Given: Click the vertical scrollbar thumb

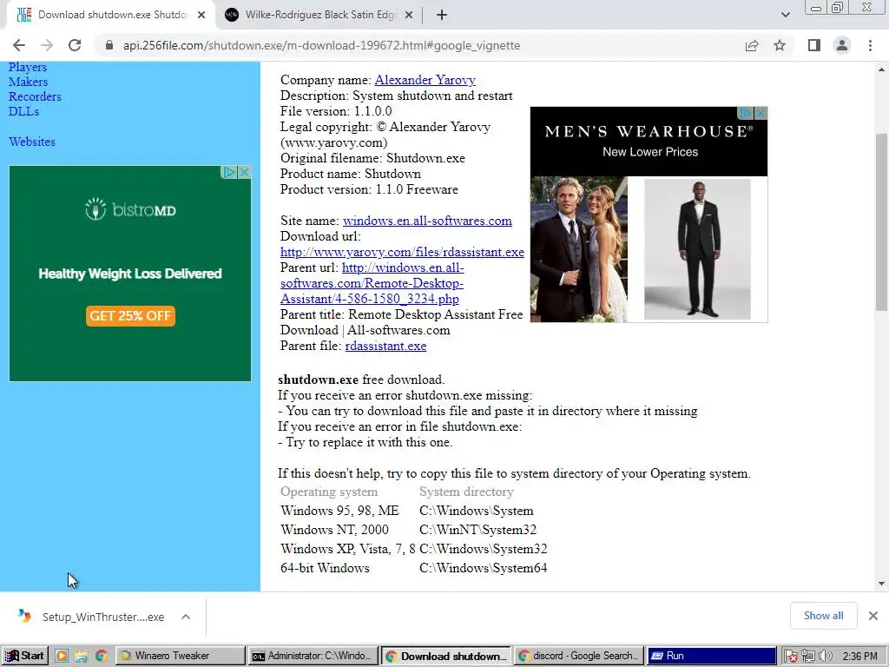Looking at the screenshot, I should [x=881, y=221].
